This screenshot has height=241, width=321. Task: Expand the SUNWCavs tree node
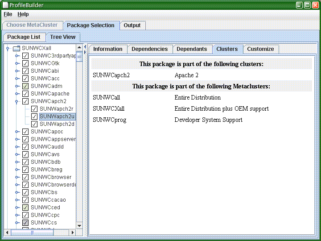[x=17, y=154]
